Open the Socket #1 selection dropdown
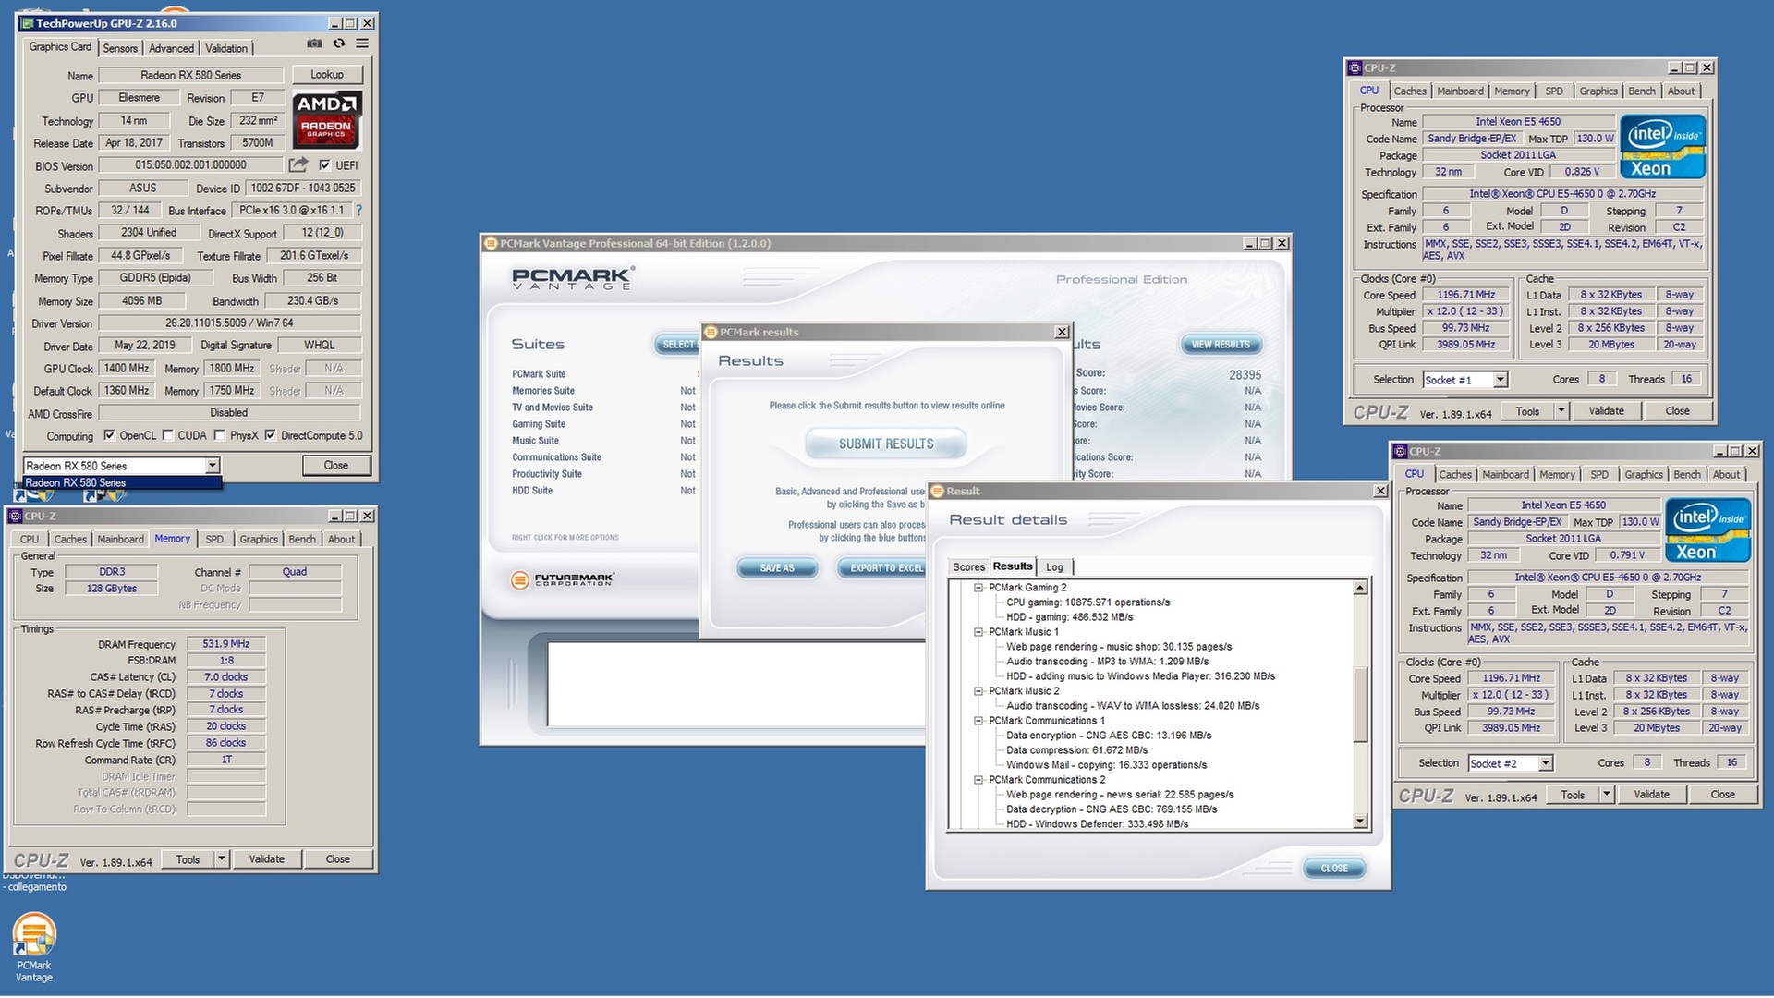 pos(1500,380)
